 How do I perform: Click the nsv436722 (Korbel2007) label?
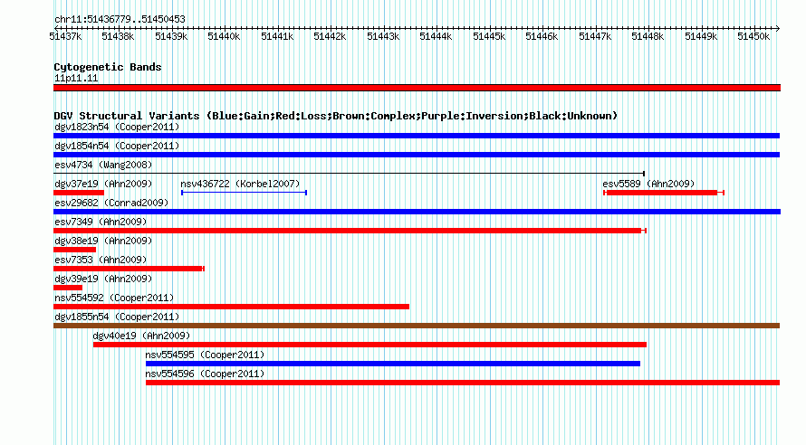point(240,184)
